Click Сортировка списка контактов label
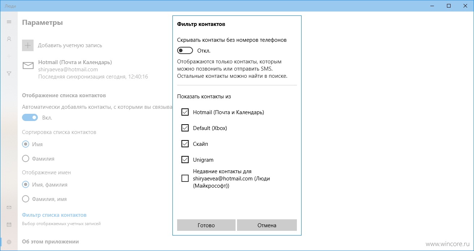The width and height of the screenshot is (474, 251). (59, 132)
